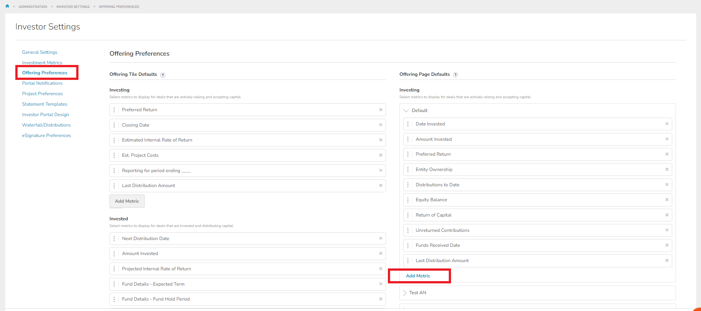The image size is (701, 311).
Task: Grab drag handle of Return of Capital row
Action: (x=408, y=215)
